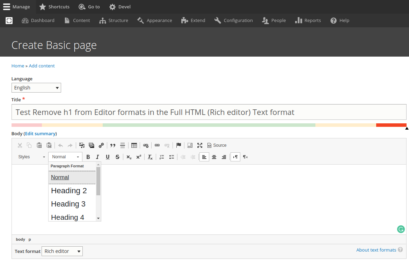The width and height of the screenshot is (409, 261).
Task: Open About text formats link
Action: 376,250
